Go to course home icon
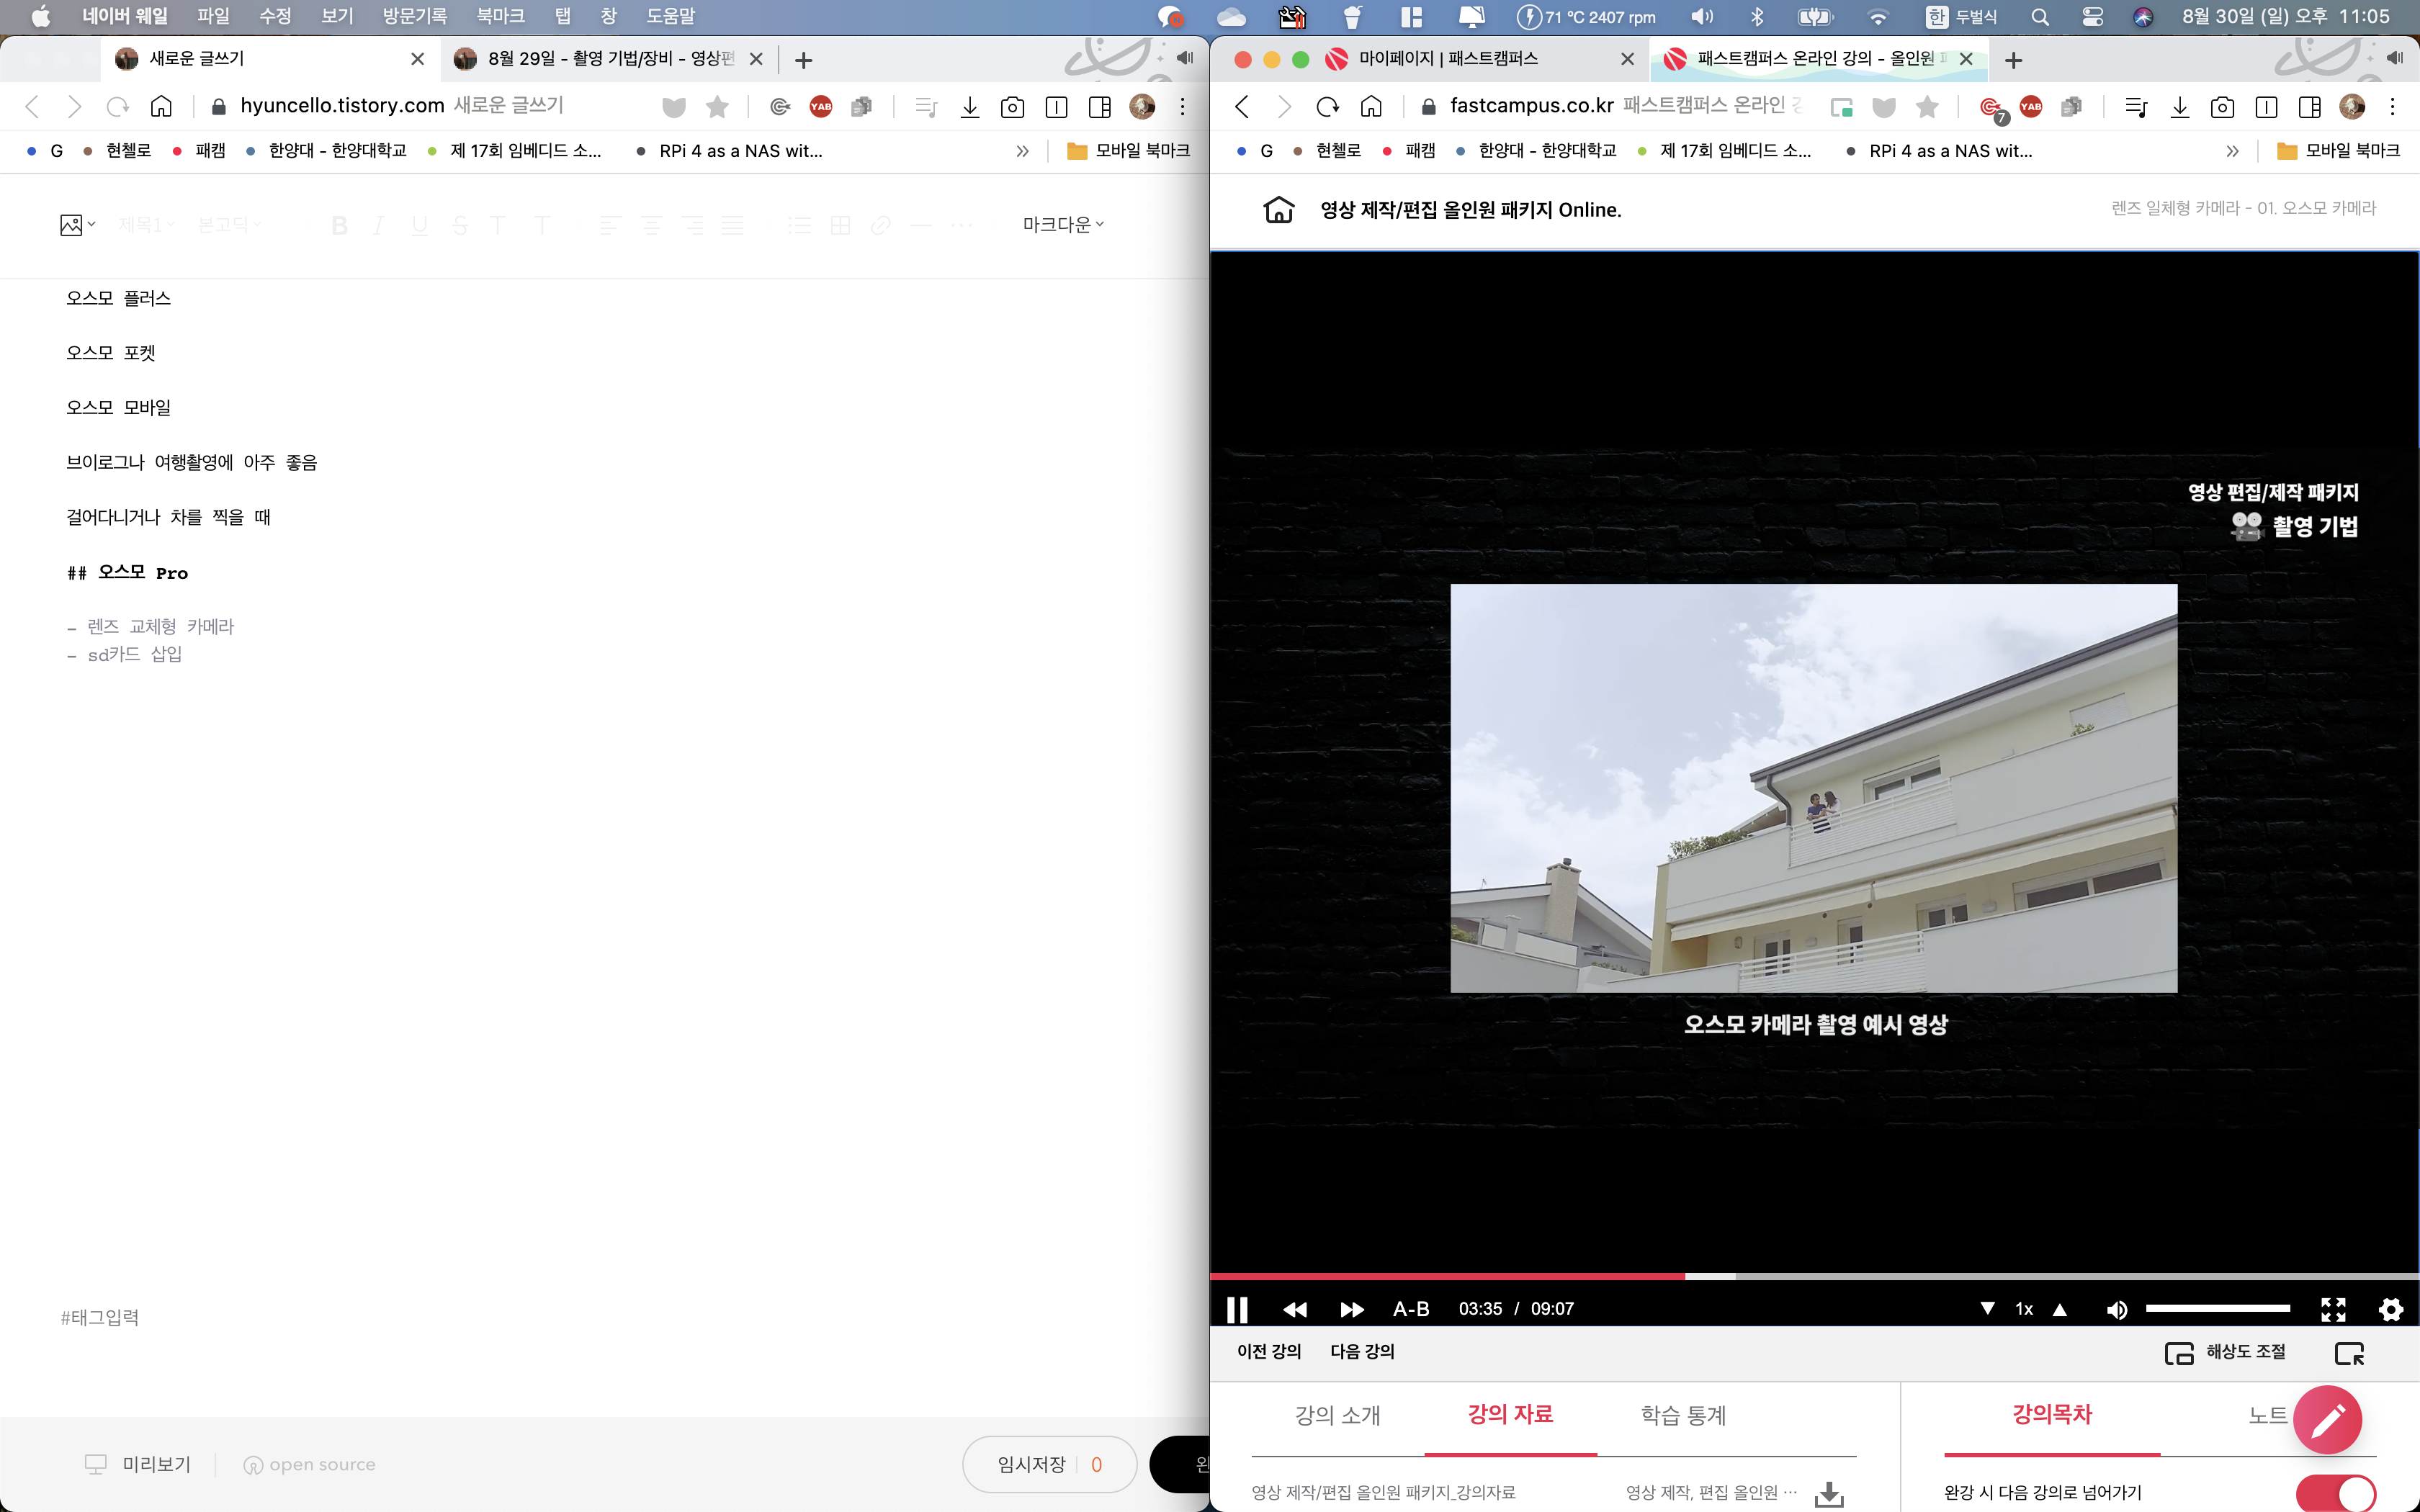This screenshot has width=2420, height=1512. [x=1279, y=210]
